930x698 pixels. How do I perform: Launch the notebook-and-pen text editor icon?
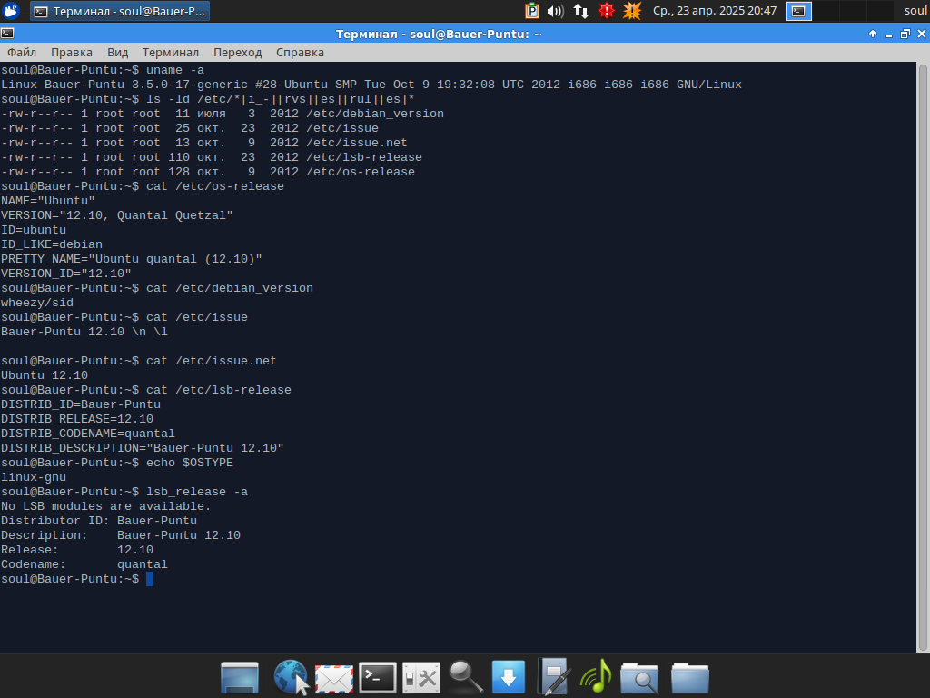tap(553, 676)
